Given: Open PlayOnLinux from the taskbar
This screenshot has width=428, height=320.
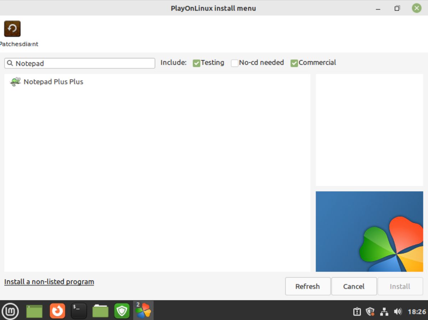Looking at the screenshot, I should point(143,310).
